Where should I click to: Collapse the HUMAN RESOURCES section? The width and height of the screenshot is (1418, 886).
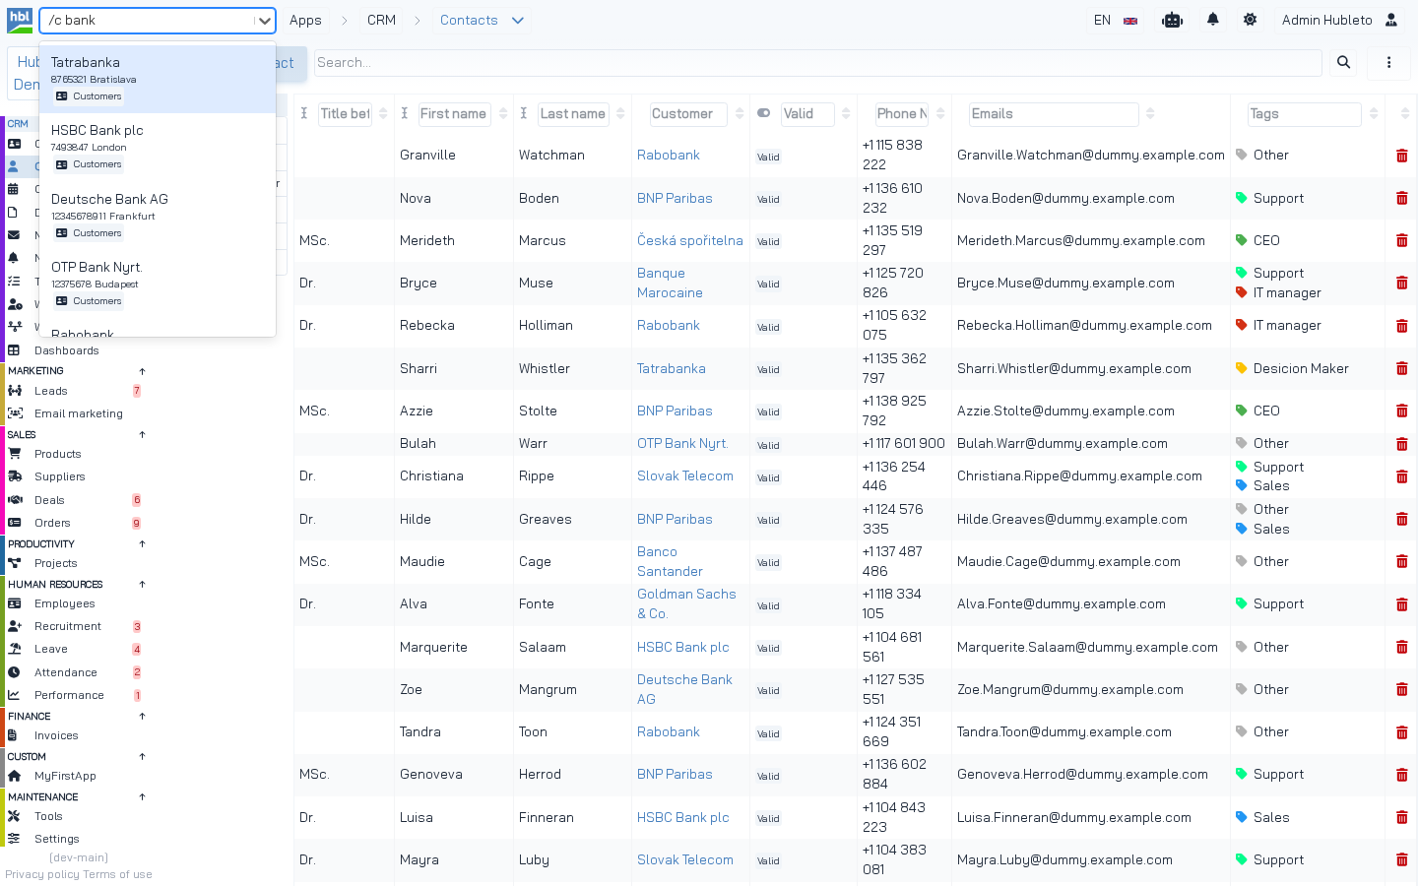(142, 584)
